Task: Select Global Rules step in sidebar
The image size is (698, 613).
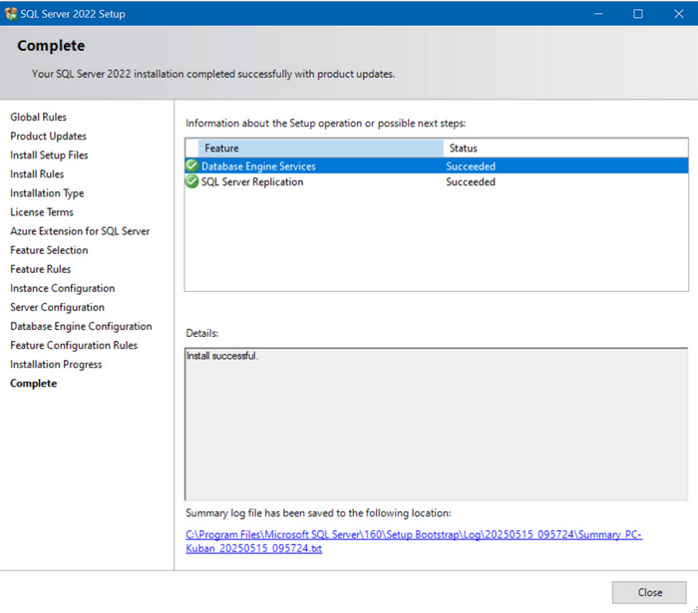Action: click(x=39, y=118)
